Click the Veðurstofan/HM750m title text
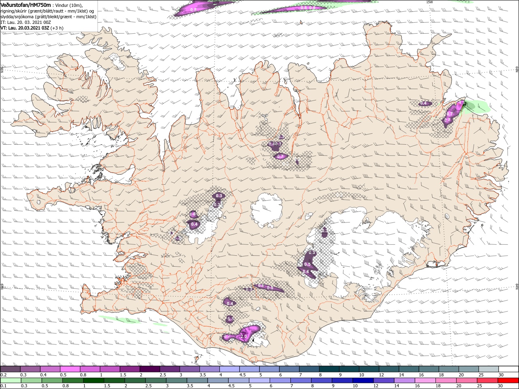The image size is (519, 389). [x=26, y=5]
